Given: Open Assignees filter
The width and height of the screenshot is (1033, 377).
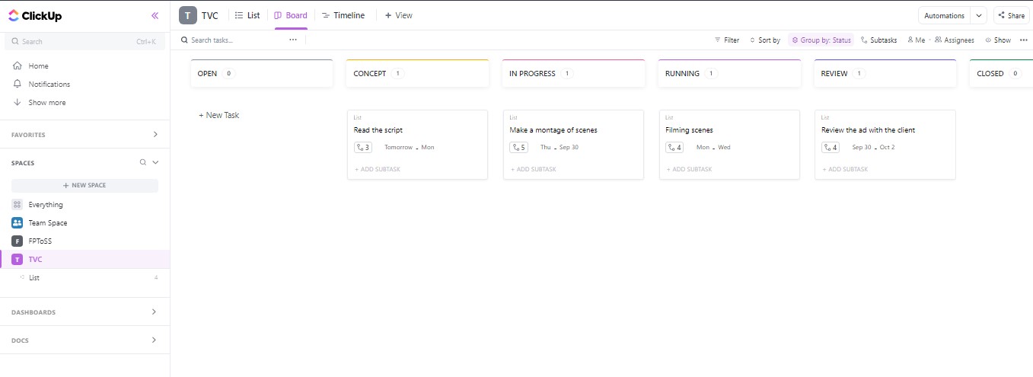Looking at the screenshot, I should click(x=954, y=40).
